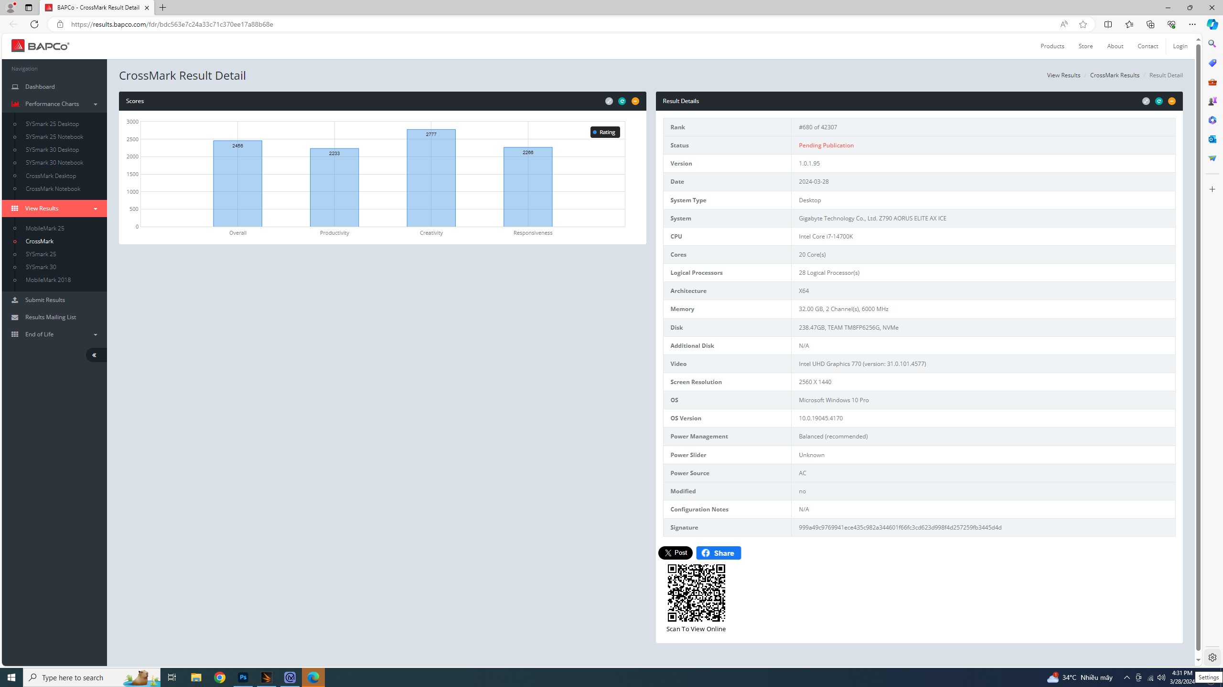Refresh the Result Details panel

[x=1159, y=101]
